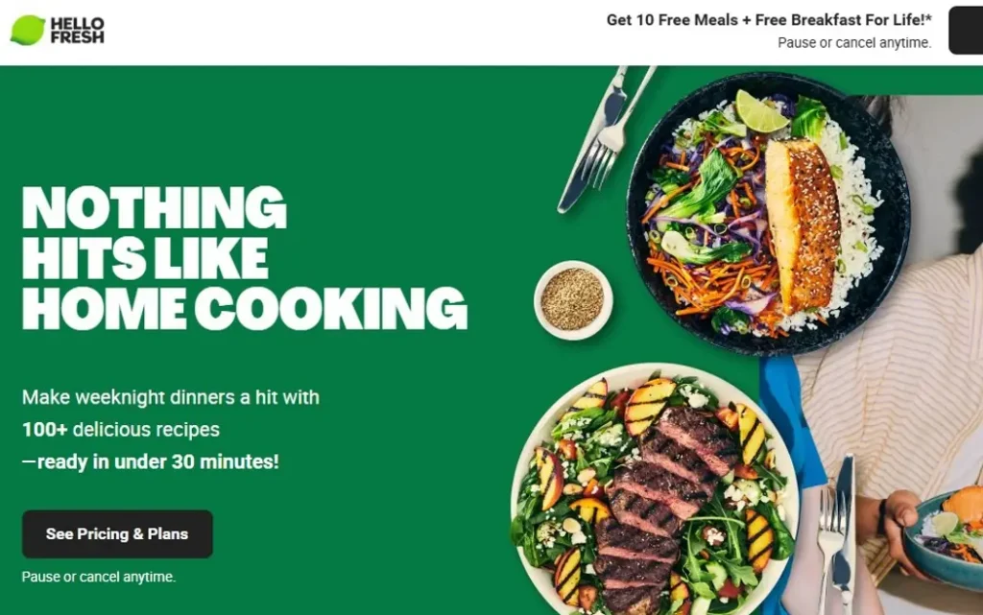Click the dark button cut off at top-right
This screenshot has width=983, height=615.
[966, 30]
